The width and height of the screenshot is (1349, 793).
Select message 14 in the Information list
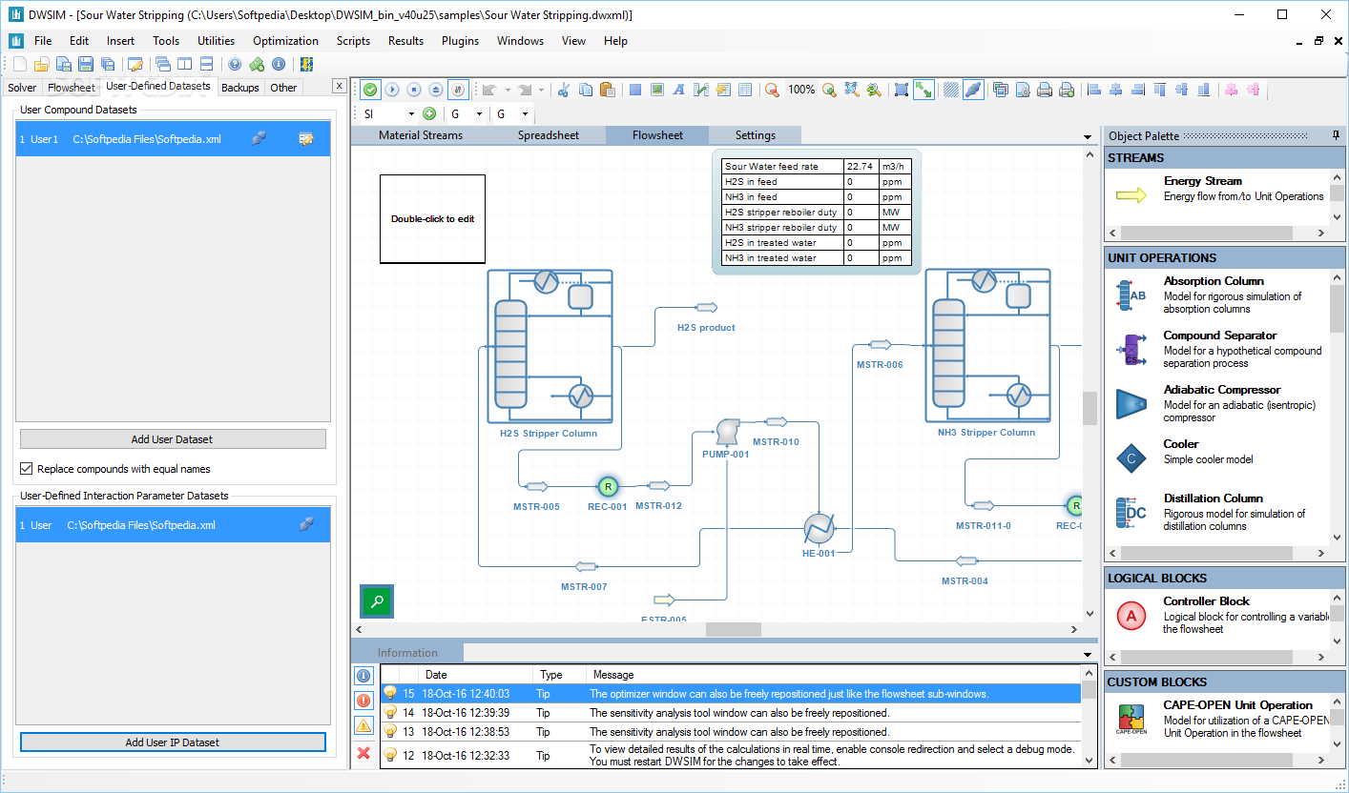[731, 713]
